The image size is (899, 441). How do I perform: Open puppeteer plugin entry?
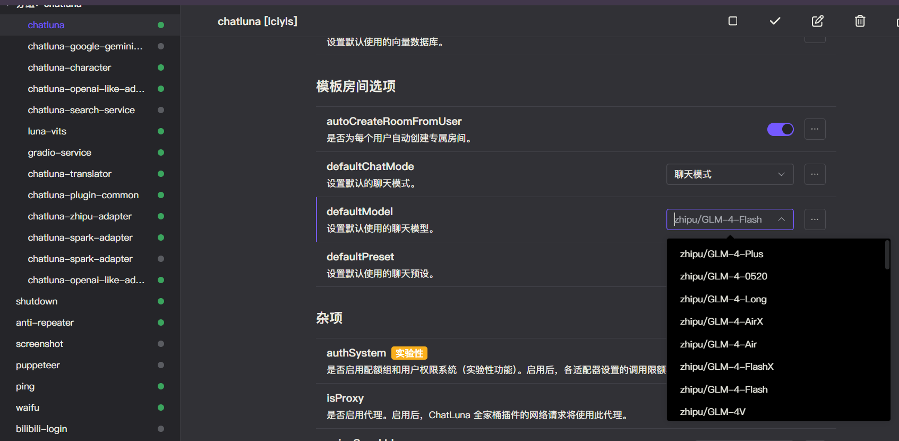90,365
